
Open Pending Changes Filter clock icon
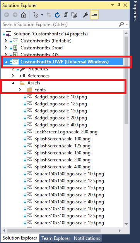(x=36, y=15)
